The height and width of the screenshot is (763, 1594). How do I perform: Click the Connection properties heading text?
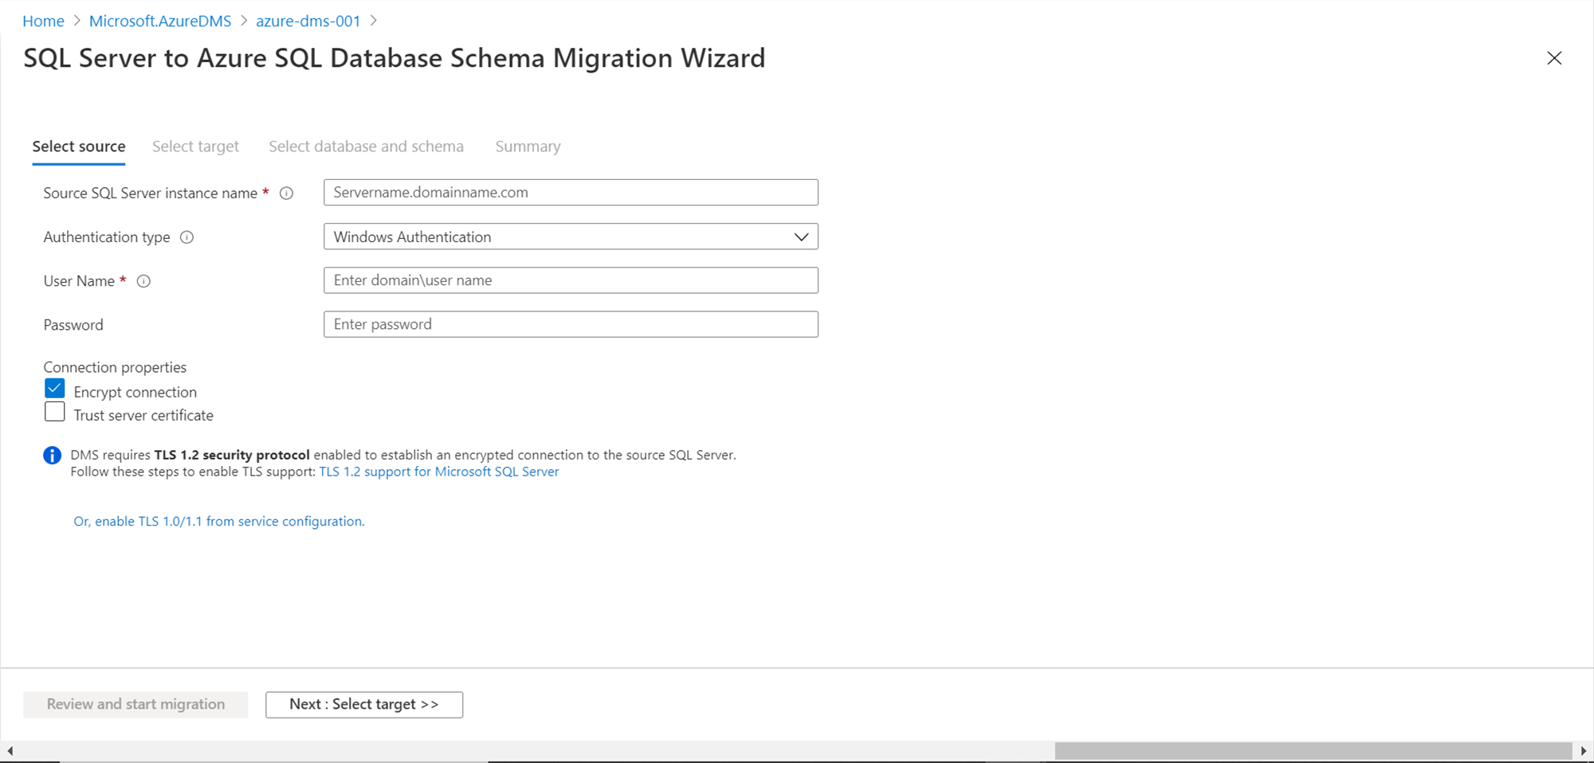point(115,367)
